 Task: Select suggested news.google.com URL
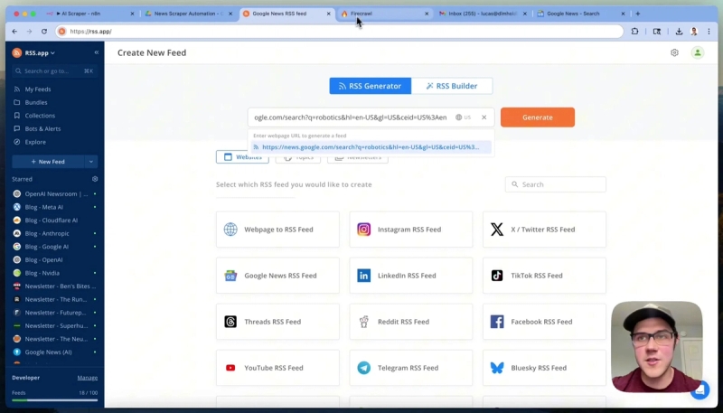371,147
